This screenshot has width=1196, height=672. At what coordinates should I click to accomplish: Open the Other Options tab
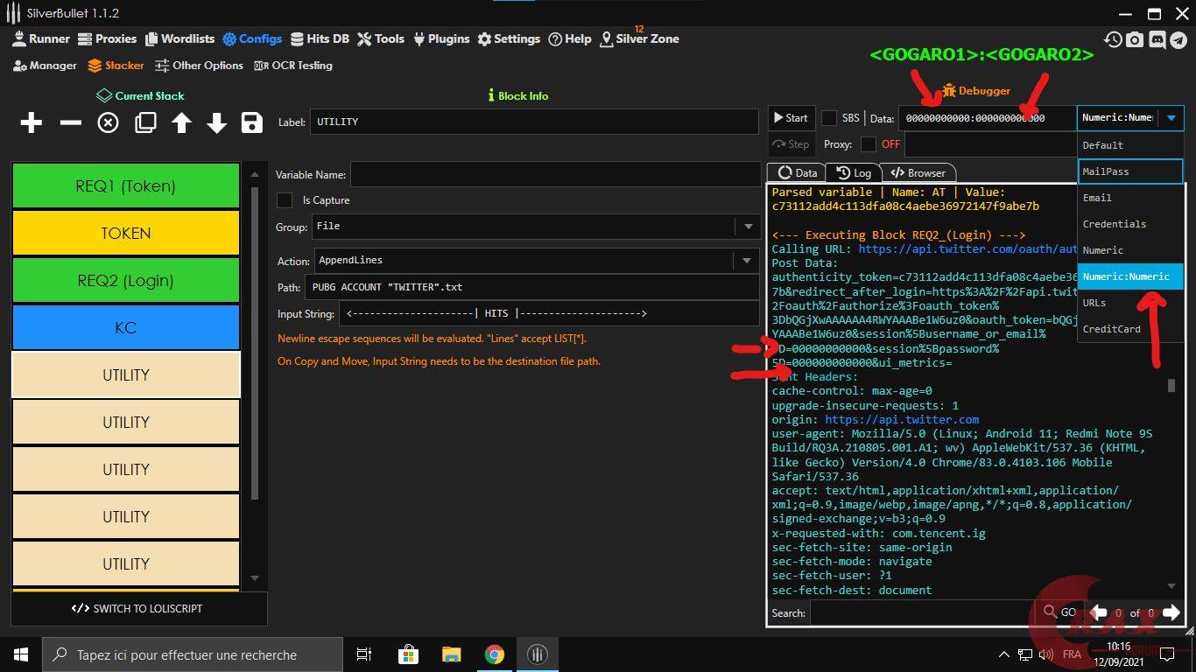coord(199,66)
